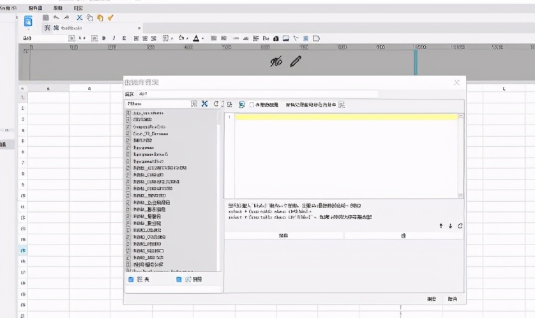535x318 pixels.
Task: Click the parameter value column header
Action: pos(403,236)
